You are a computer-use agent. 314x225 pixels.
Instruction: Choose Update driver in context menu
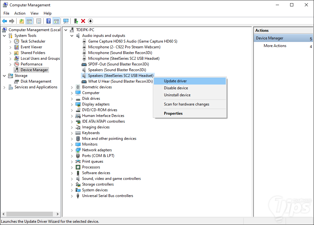point(190,81)
